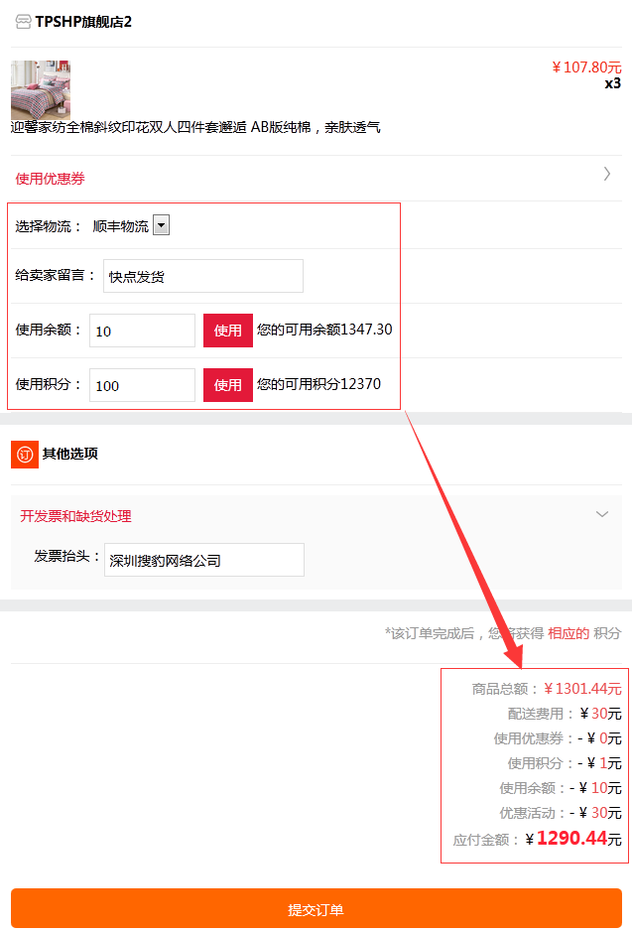Click the 使用积分 points input
632x932 pixels.
tap(142, 385)
